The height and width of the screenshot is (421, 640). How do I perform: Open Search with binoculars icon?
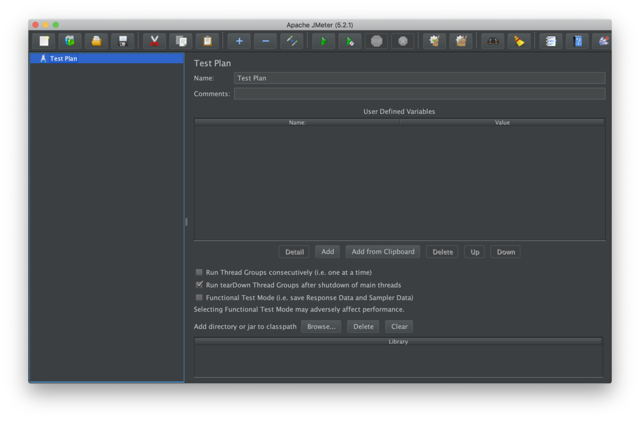coord(493,41)
